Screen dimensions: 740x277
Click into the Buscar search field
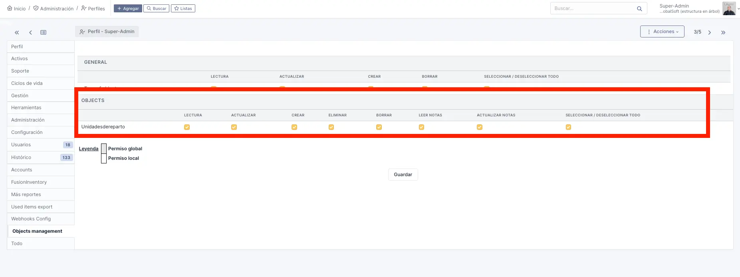[591, 8]
